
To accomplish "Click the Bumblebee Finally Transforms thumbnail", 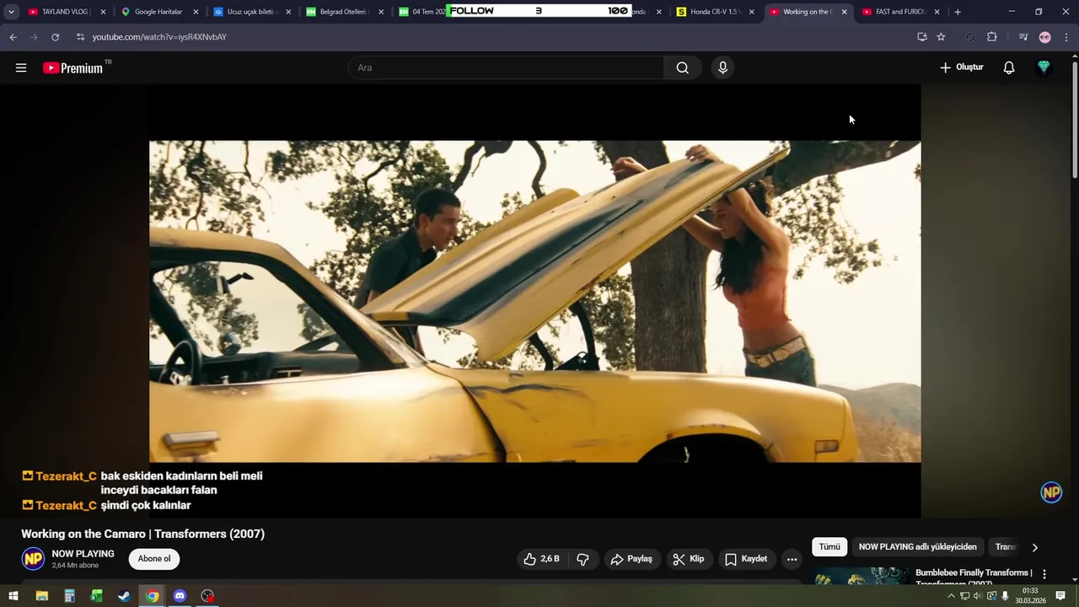I will [x=861, y=577].
